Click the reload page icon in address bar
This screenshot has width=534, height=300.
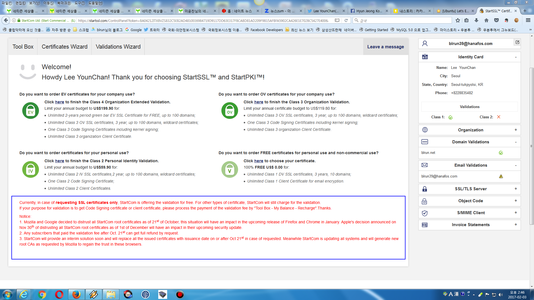click(x=346, y=20)
